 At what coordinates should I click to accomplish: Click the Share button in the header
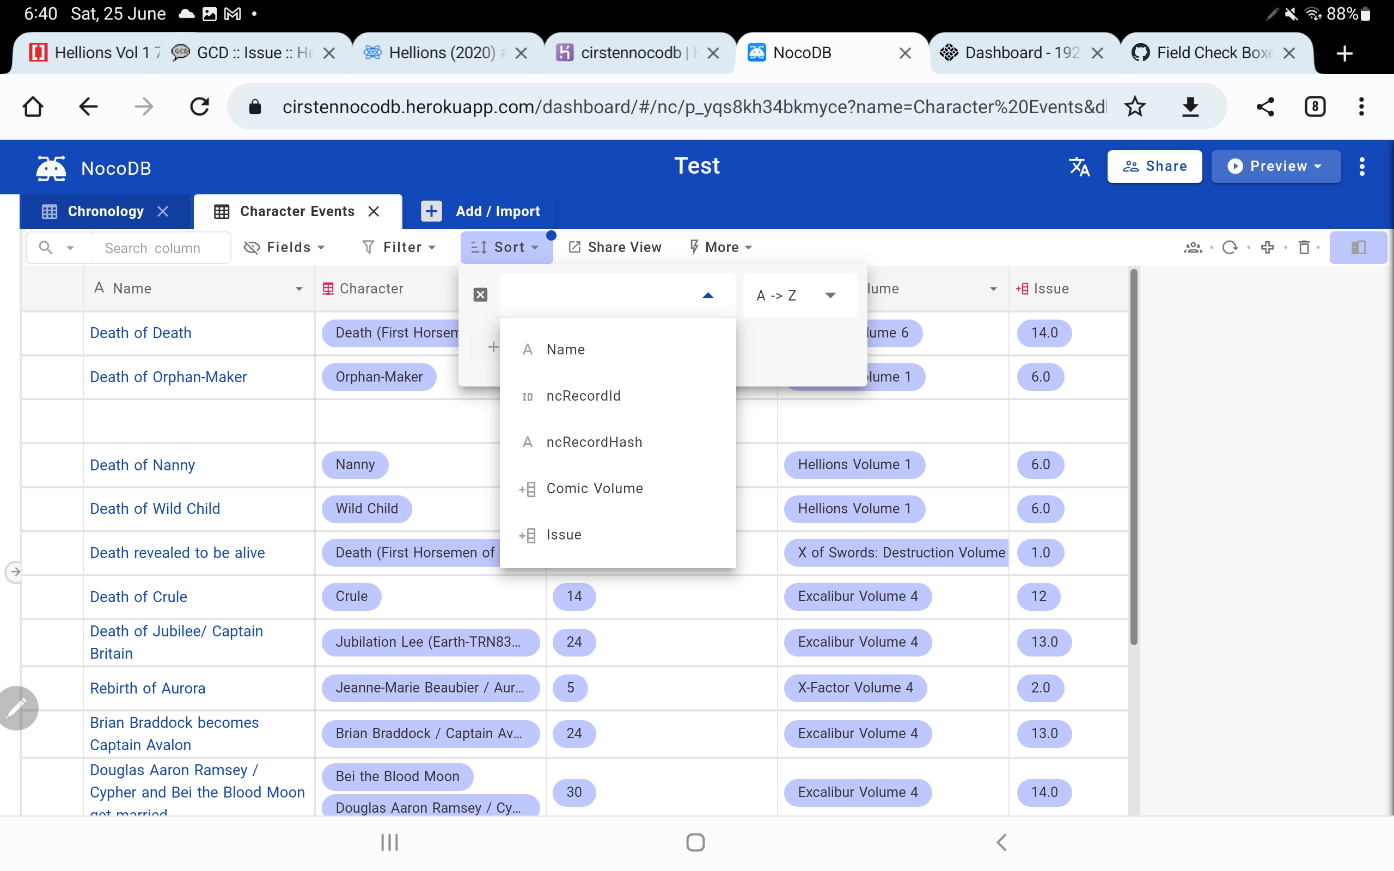[1155, 167]
